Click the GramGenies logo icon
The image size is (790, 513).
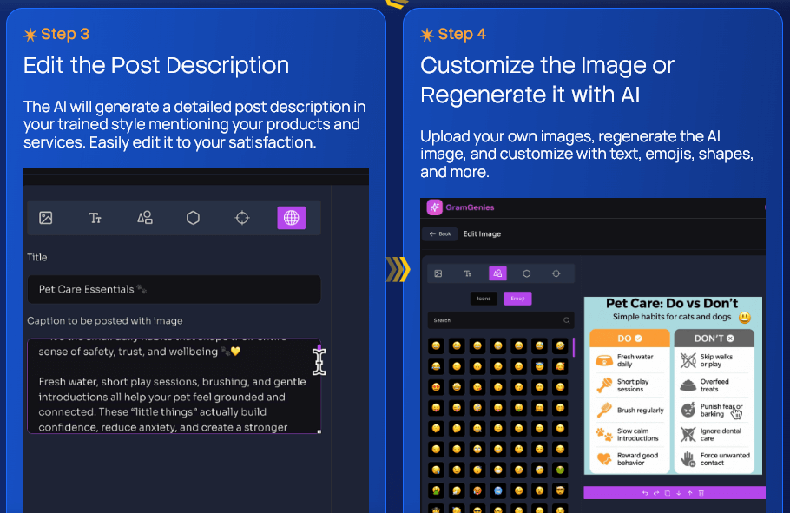point(435,207)
